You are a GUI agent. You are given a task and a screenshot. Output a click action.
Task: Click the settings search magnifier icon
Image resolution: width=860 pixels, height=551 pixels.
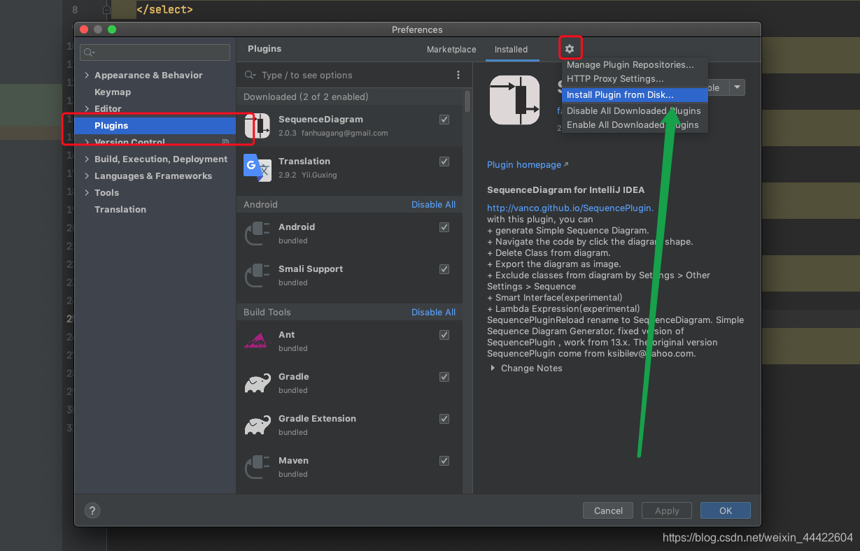coord(89,52)
